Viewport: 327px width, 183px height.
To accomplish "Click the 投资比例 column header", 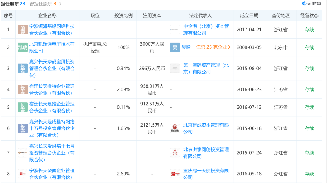I will (124, 16).
